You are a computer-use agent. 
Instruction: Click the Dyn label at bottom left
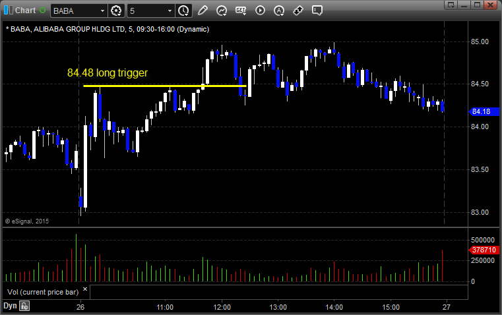(x=10, y=306)
